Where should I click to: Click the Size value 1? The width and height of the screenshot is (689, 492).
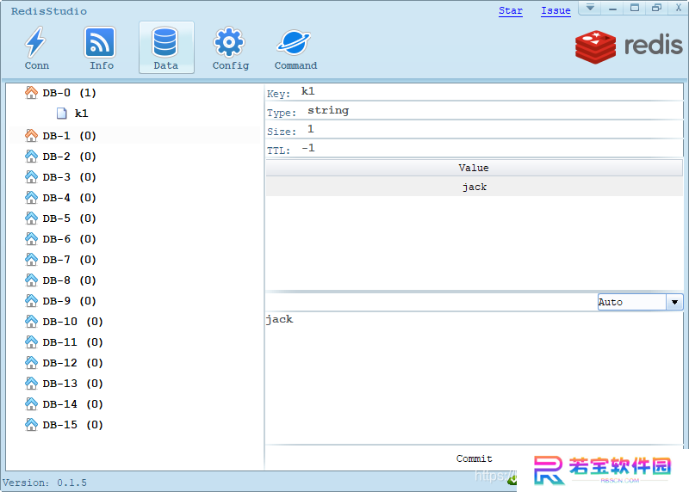tap(311, 129)
